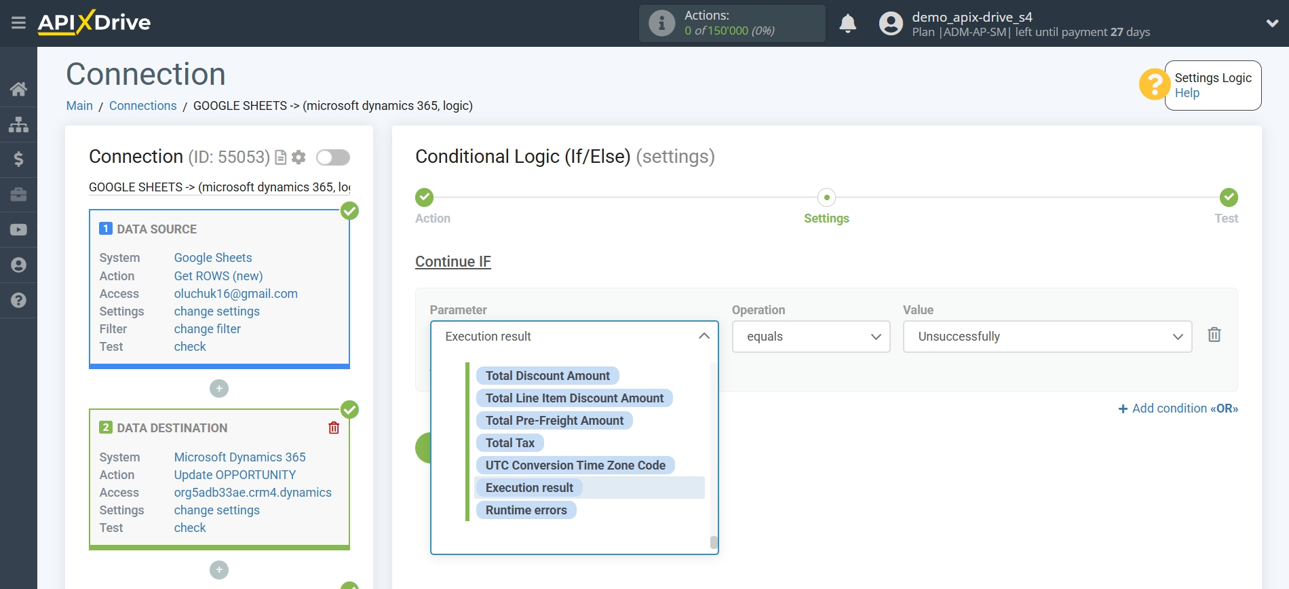Click Data Source change settings
The image size is (1289, 589).
point(217,311)
